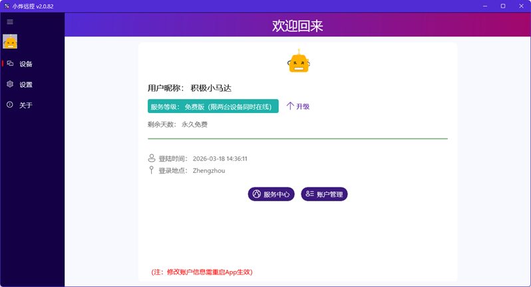Click the teal 服务等级 免费版 badge

(x=213, y=106)
